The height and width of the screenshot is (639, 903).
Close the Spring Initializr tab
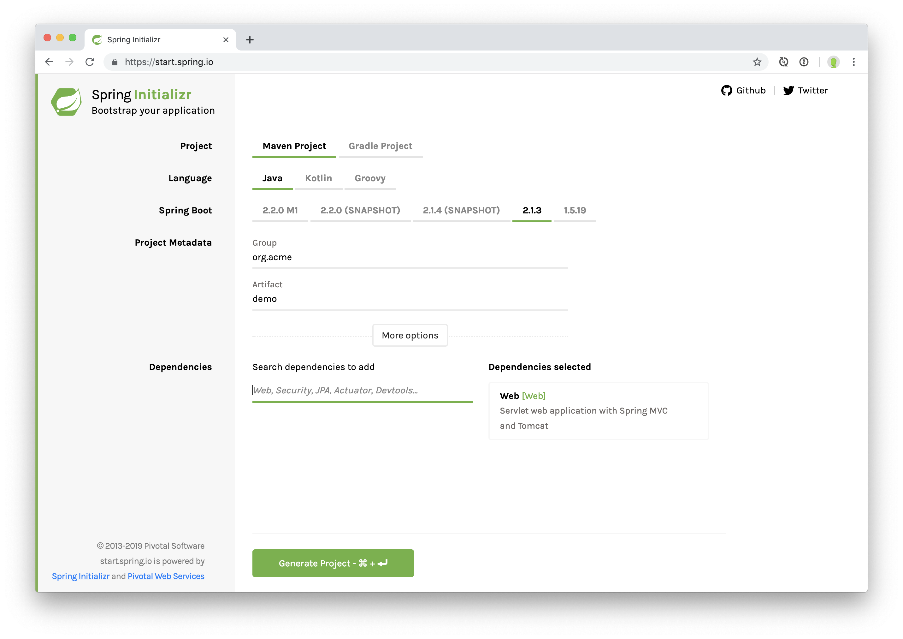pos(226,40)
